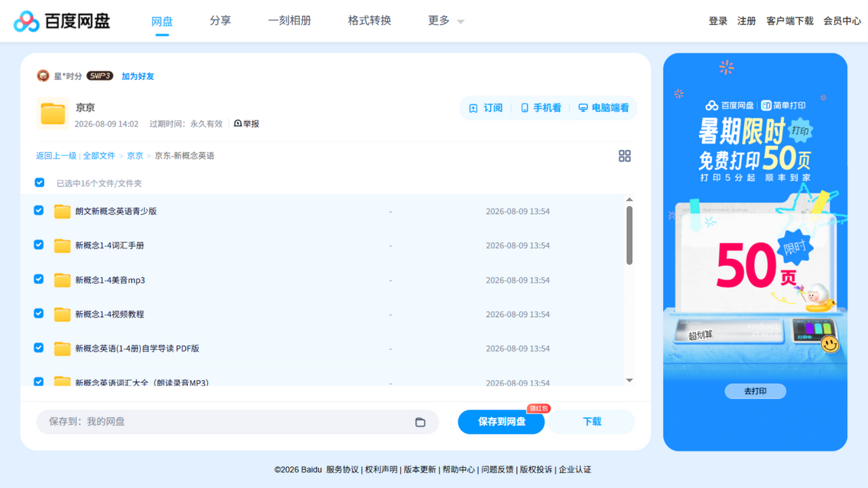Open the 网盘 tab
Image resolution: width=868 pixels, height=488 pixels.
(x=162, y=21)
